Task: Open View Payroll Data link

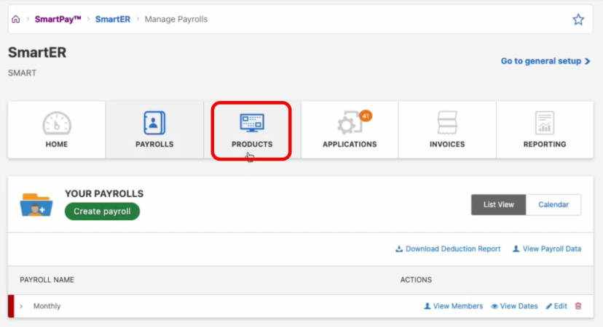Action: [546, 249]
